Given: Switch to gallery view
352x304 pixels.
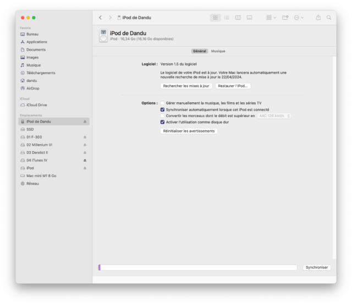Looking at the screenshot, I should 249,18.
